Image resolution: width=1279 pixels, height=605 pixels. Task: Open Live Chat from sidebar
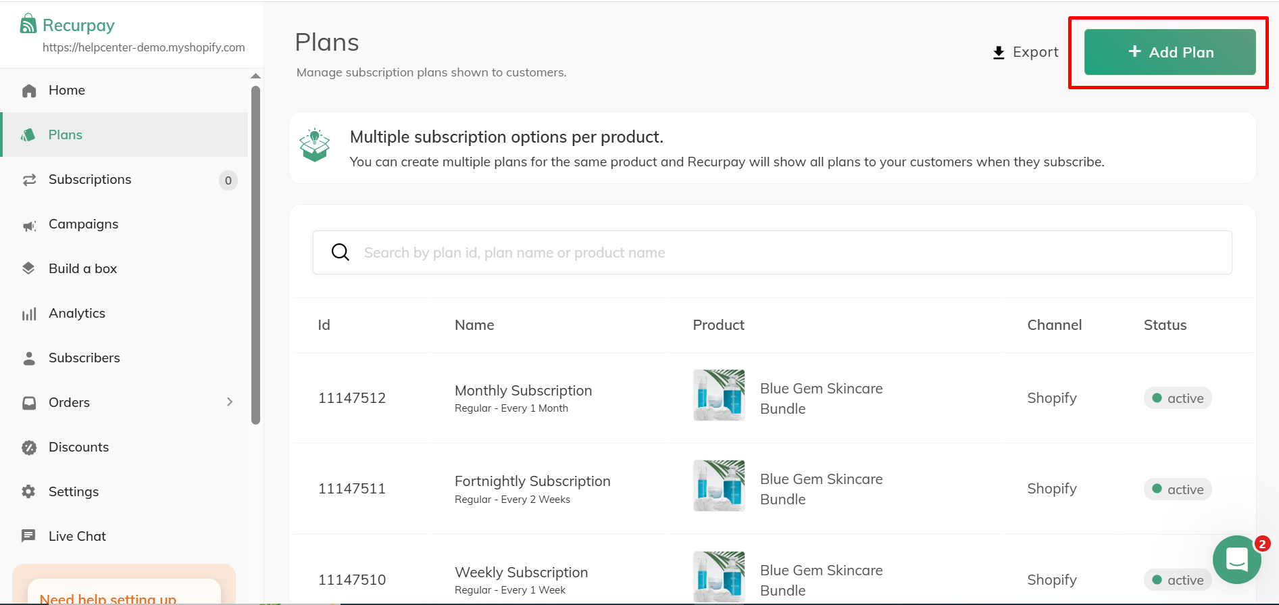[x=77, y=536]
